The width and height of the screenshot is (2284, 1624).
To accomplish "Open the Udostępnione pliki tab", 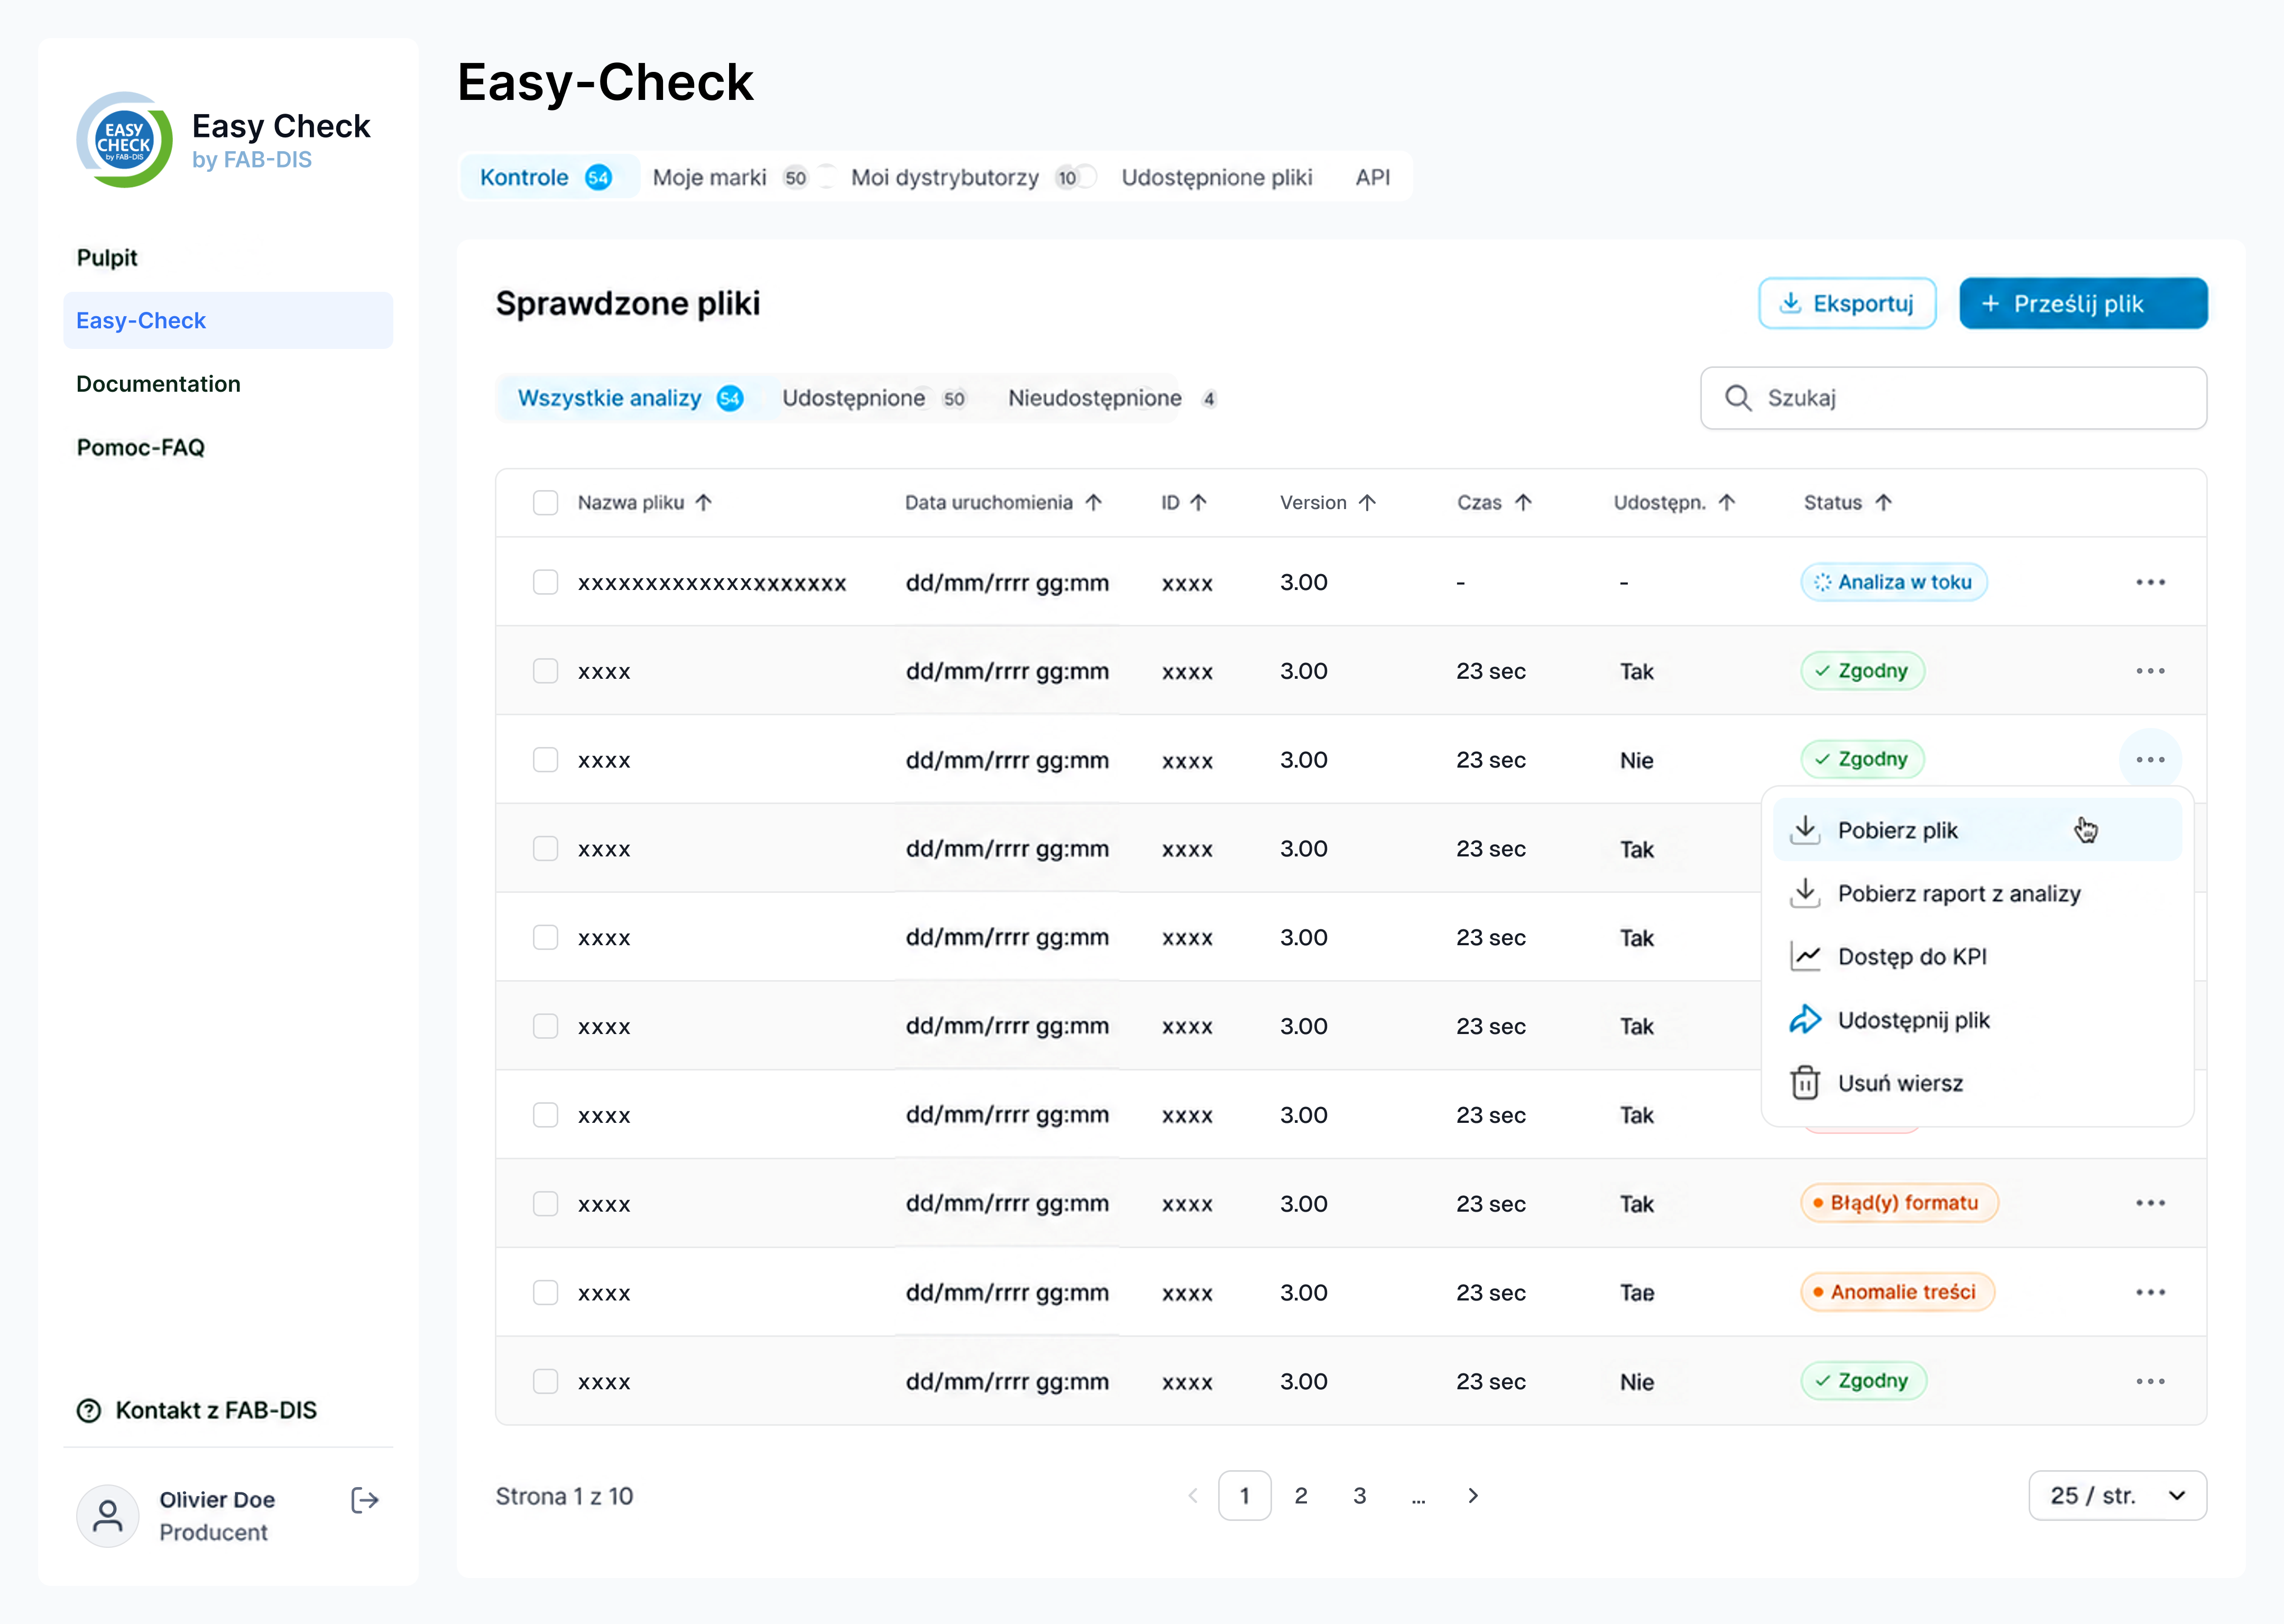I will pos(1217,178).
